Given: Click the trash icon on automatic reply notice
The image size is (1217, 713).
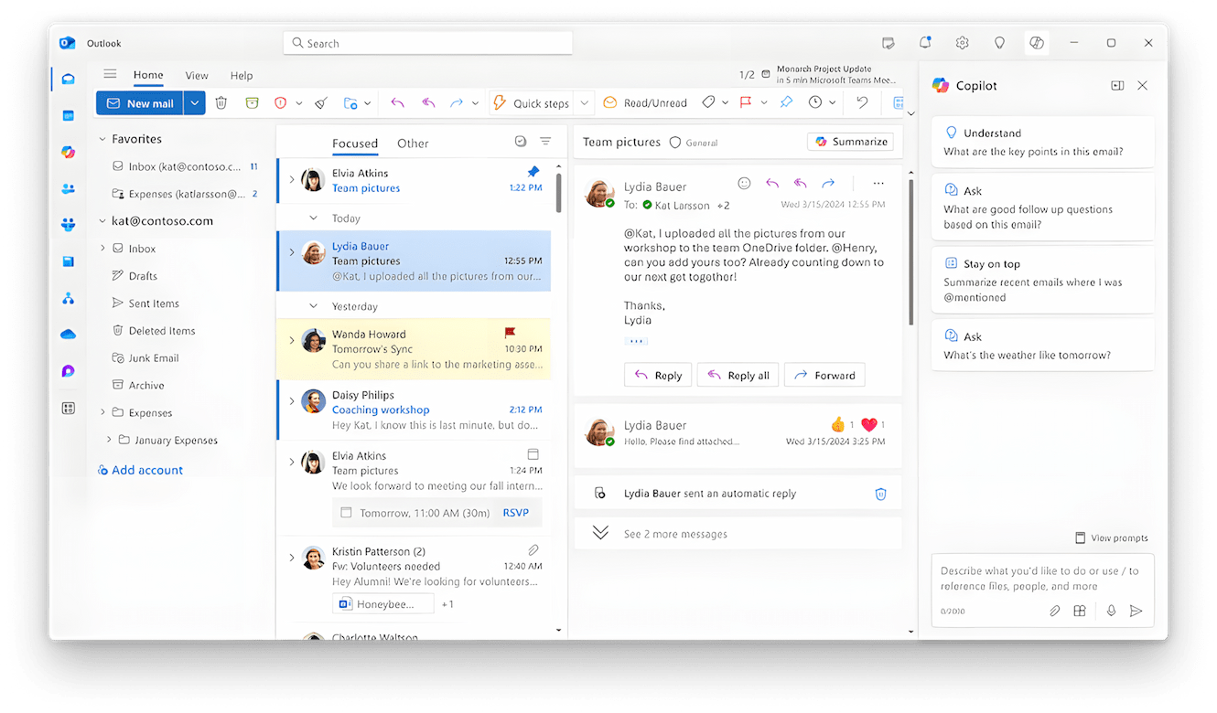Looking at the screenshot, I should 880,494.
